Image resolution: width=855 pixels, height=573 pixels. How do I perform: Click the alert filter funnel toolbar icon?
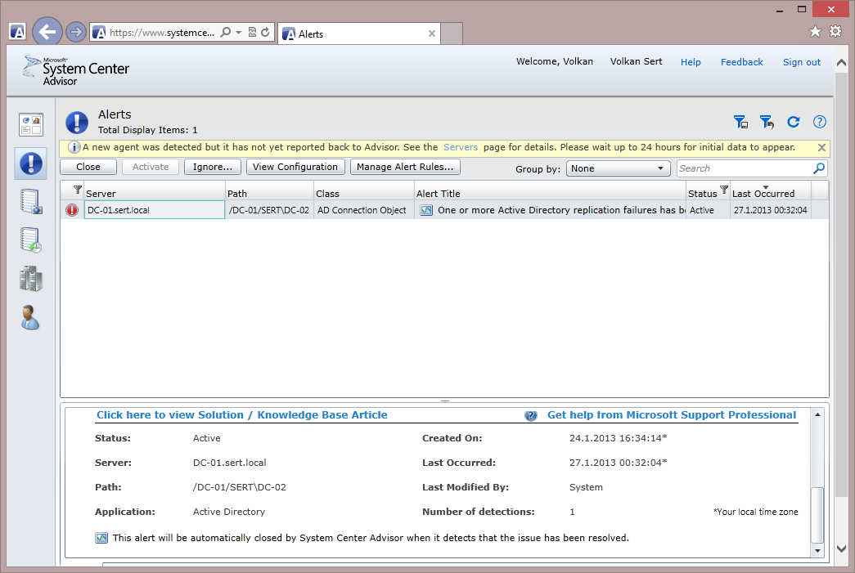tap(740, 122)
